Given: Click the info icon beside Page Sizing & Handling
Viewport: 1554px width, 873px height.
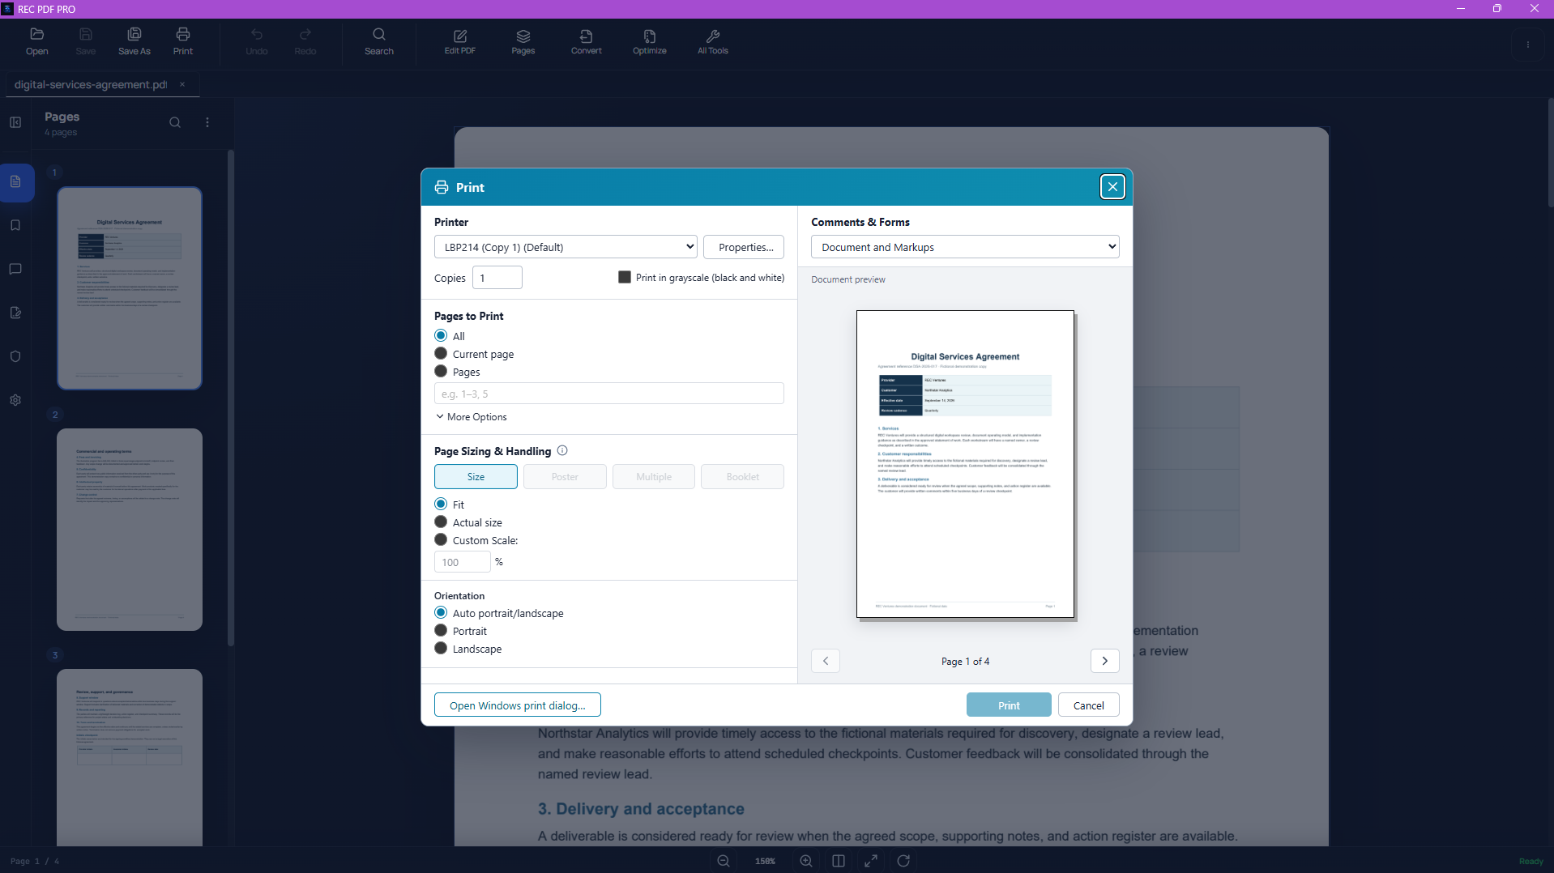Looking at the screenshot, I should point(562,451).
